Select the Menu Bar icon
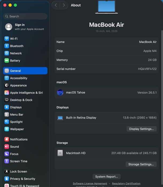Screen dimensions: 163x187 7,115
